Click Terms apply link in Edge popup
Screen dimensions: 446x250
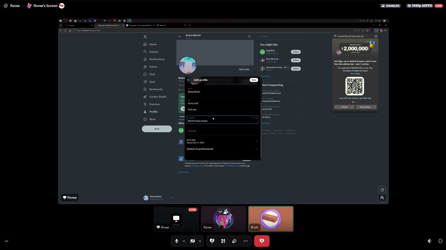pos(355,74)
